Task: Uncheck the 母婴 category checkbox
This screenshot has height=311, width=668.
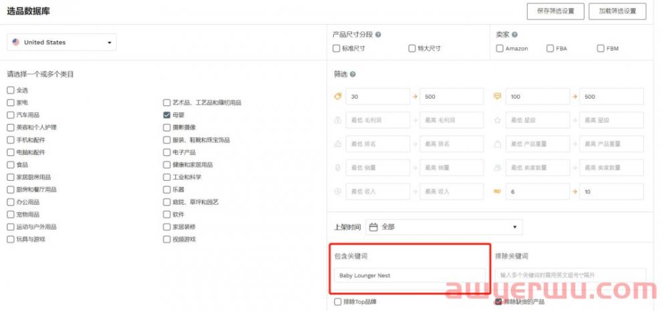Action: [x=167, y=115]
